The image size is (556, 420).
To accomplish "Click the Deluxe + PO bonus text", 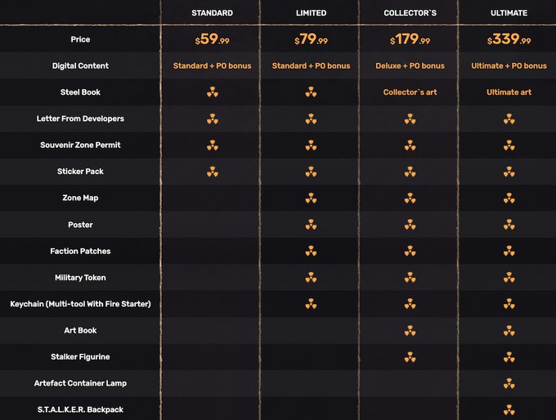I will tap(410, 66).
